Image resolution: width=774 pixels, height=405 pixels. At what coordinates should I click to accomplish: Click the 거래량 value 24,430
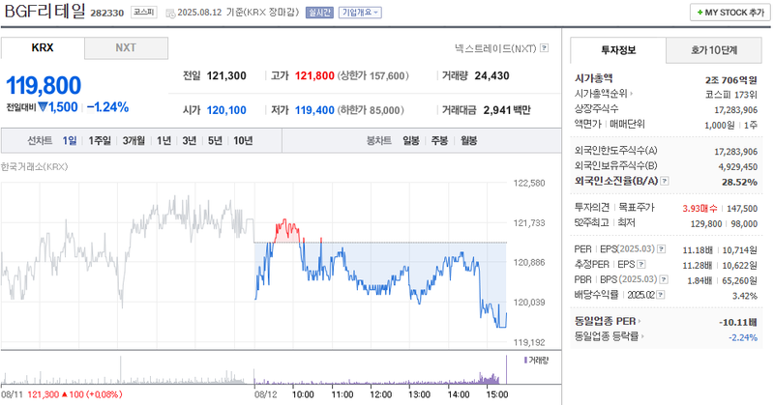(x=492, y=76)
